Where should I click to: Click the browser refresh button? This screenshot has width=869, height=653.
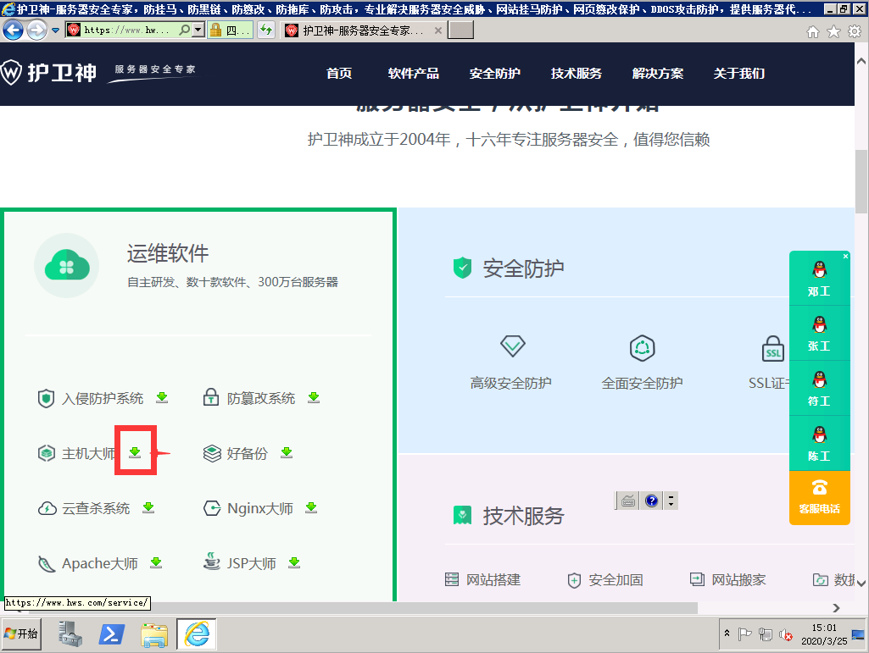coord(266,30)
